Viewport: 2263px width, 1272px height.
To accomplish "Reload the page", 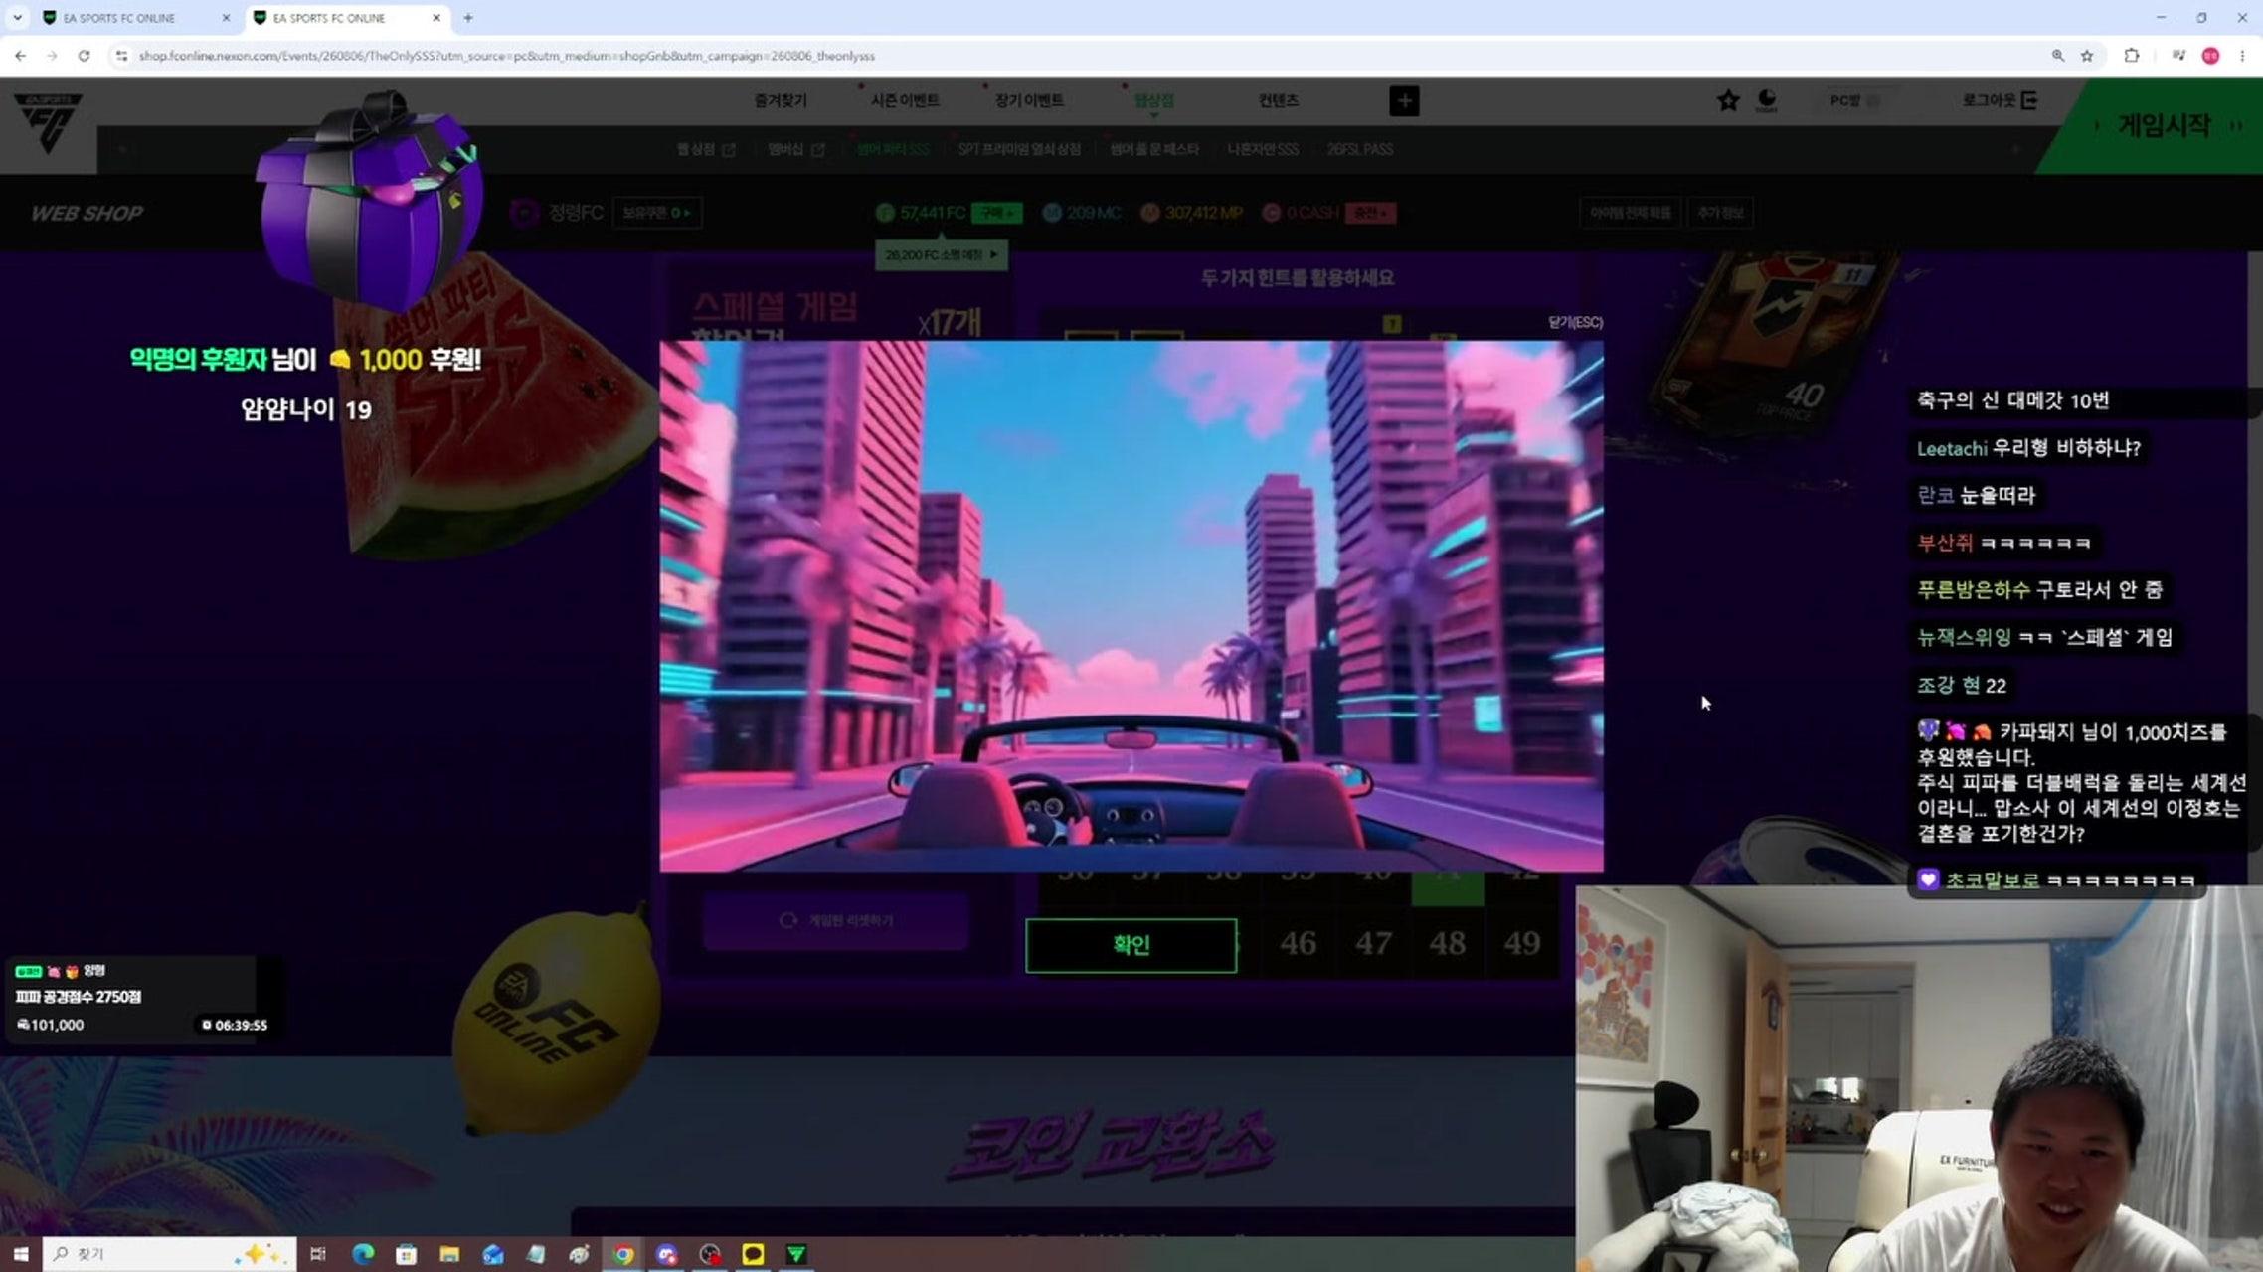I will (x=84, y=56).
